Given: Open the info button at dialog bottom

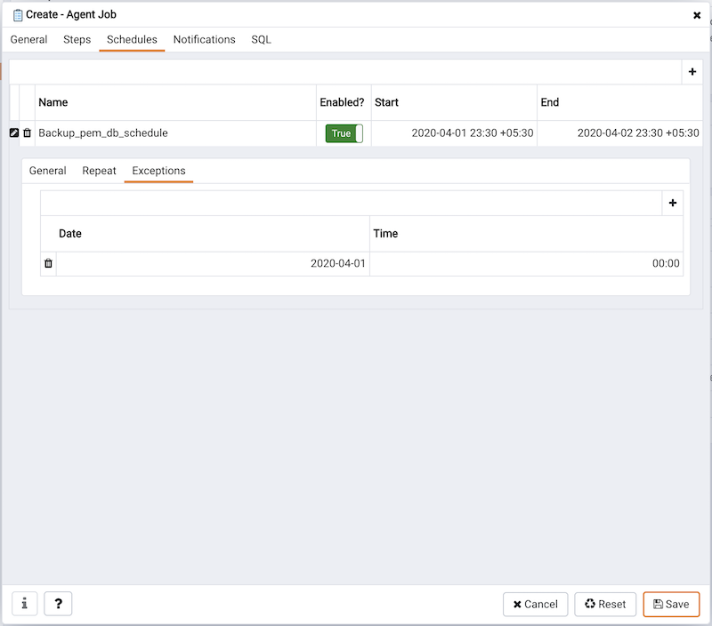Looking at the screenshot, I should (x=25, y=604).
